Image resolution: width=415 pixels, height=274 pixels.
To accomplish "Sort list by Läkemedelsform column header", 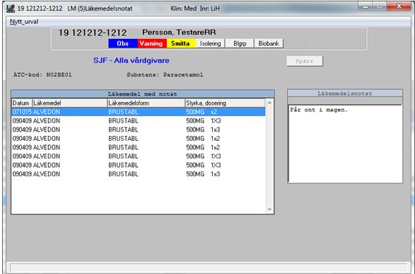I will (x=146, y=103).
